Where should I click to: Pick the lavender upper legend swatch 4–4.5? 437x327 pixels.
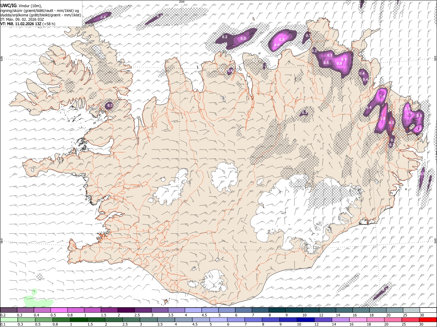pos(193,310)
